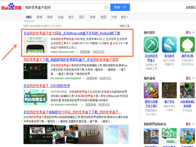Switch to the 视频 tab
This screenshot has width=196, height=147.
point(93,17)
